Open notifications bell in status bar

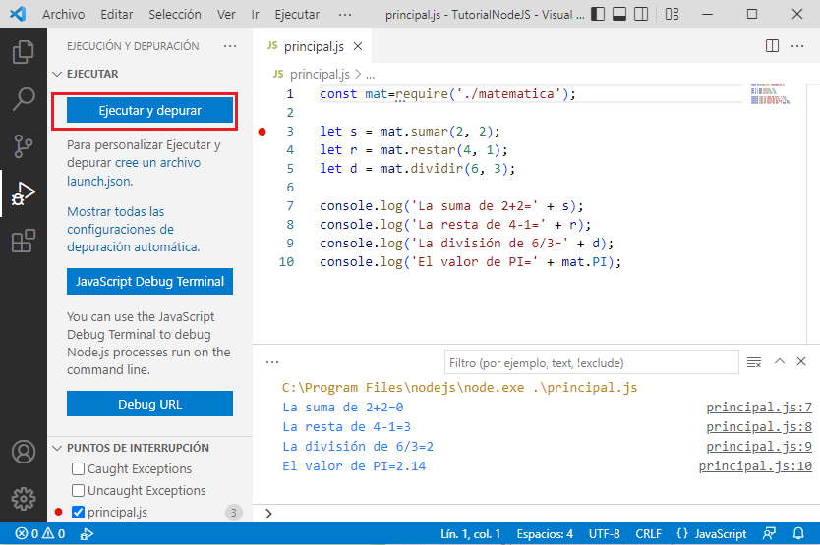798,534
